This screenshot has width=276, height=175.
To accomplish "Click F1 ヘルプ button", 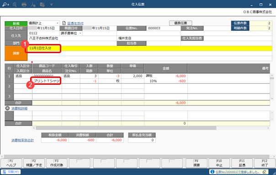I will [x=11, y=163].
